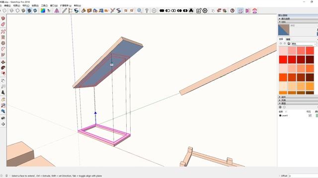
Task: Open the 帮助(H) help menu
Action: tap(78, 5)
